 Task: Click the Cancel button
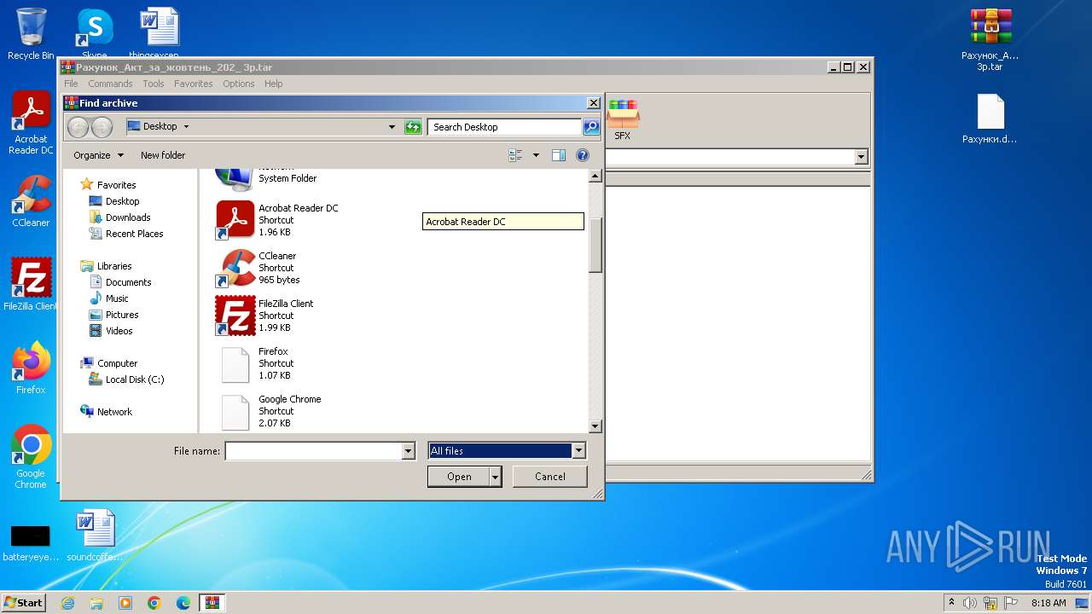550,477
